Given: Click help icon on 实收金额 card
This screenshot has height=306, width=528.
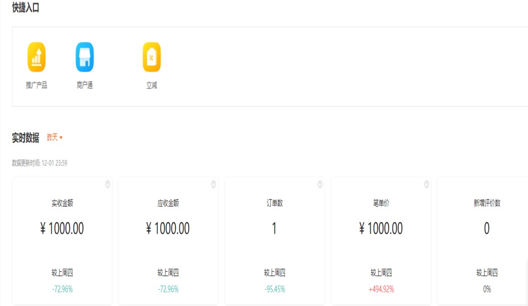Looking at the screenshot, I should (x=107, y=185).
